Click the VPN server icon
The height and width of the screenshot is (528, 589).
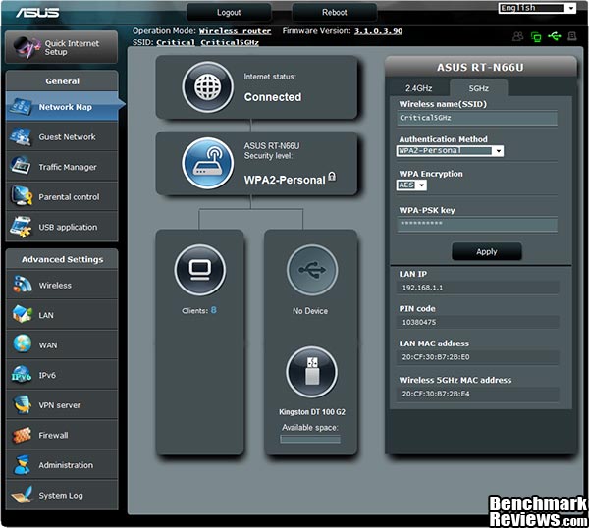coord(22,404)
